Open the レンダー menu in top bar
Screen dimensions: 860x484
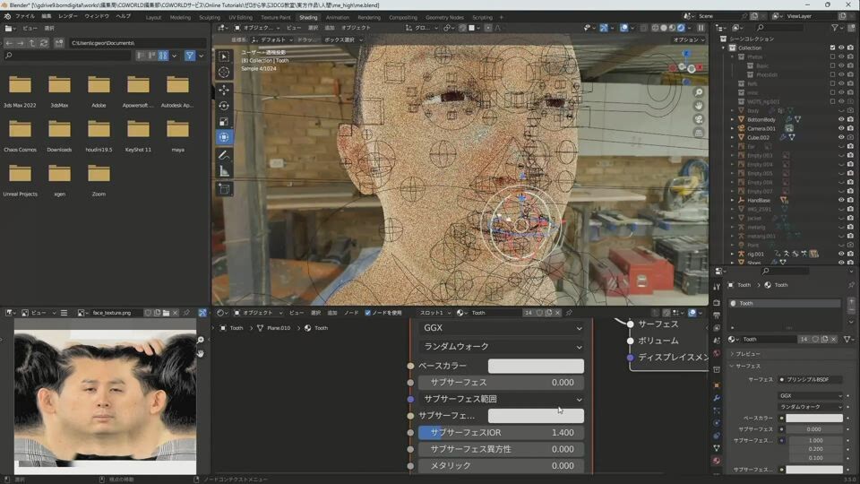tap(68, 16)
